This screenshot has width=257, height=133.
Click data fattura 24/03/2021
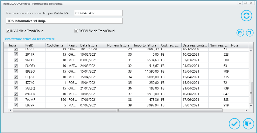click(88, 66)
